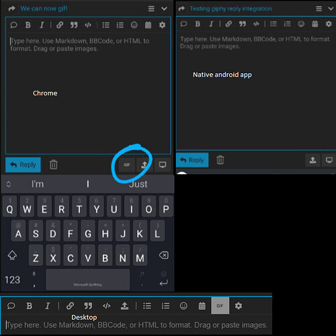The height and width of the screenshot is (336, 336).
Task: Collapse the 'We can now gif!' reply chevron
Action: pyautogui.click(x=164, y=9)
